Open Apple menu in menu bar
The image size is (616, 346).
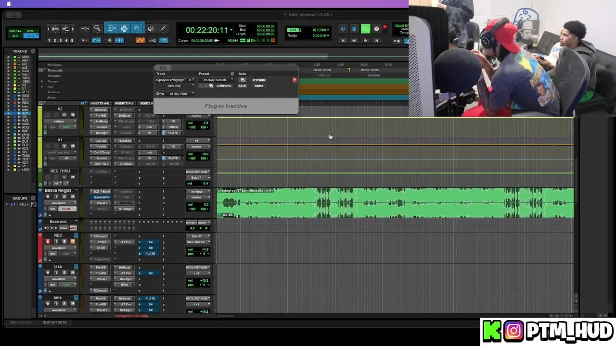[8, 4]
